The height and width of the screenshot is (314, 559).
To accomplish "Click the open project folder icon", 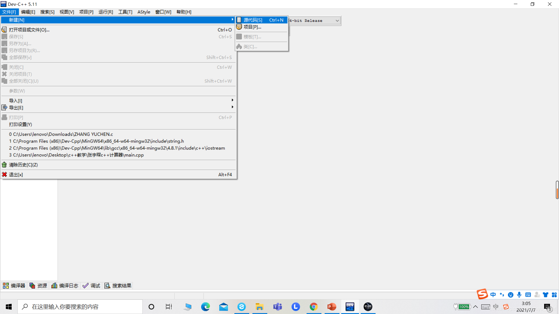I will [x=4, y=30].
